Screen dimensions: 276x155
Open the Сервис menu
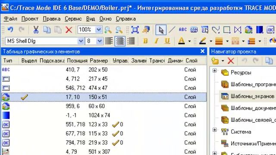click(73, 19)
